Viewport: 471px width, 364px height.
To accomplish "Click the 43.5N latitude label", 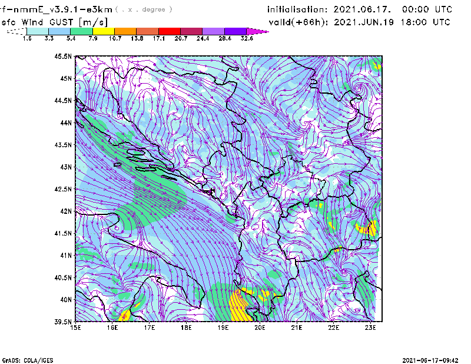I will 63,145.
